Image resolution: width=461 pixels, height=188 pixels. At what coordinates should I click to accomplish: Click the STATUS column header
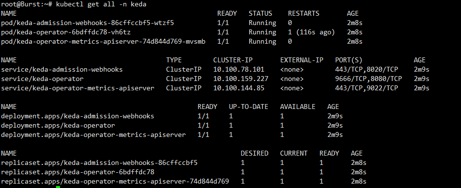[x=260, y=14]
